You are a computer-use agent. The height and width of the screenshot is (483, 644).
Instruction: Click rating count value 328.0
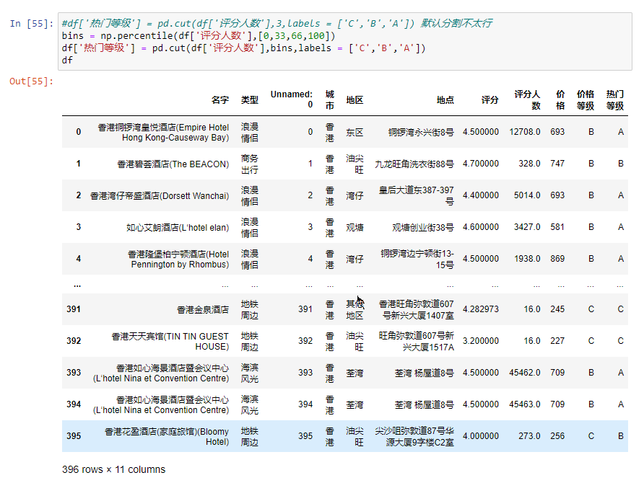[x=529, y=164]
